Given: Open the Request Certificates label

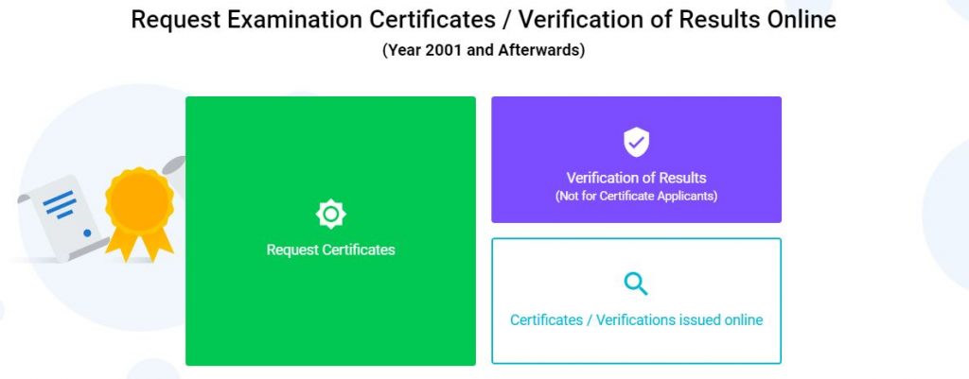Looking at the screenshot, I should pyautogui.click(x=330, y=250).
